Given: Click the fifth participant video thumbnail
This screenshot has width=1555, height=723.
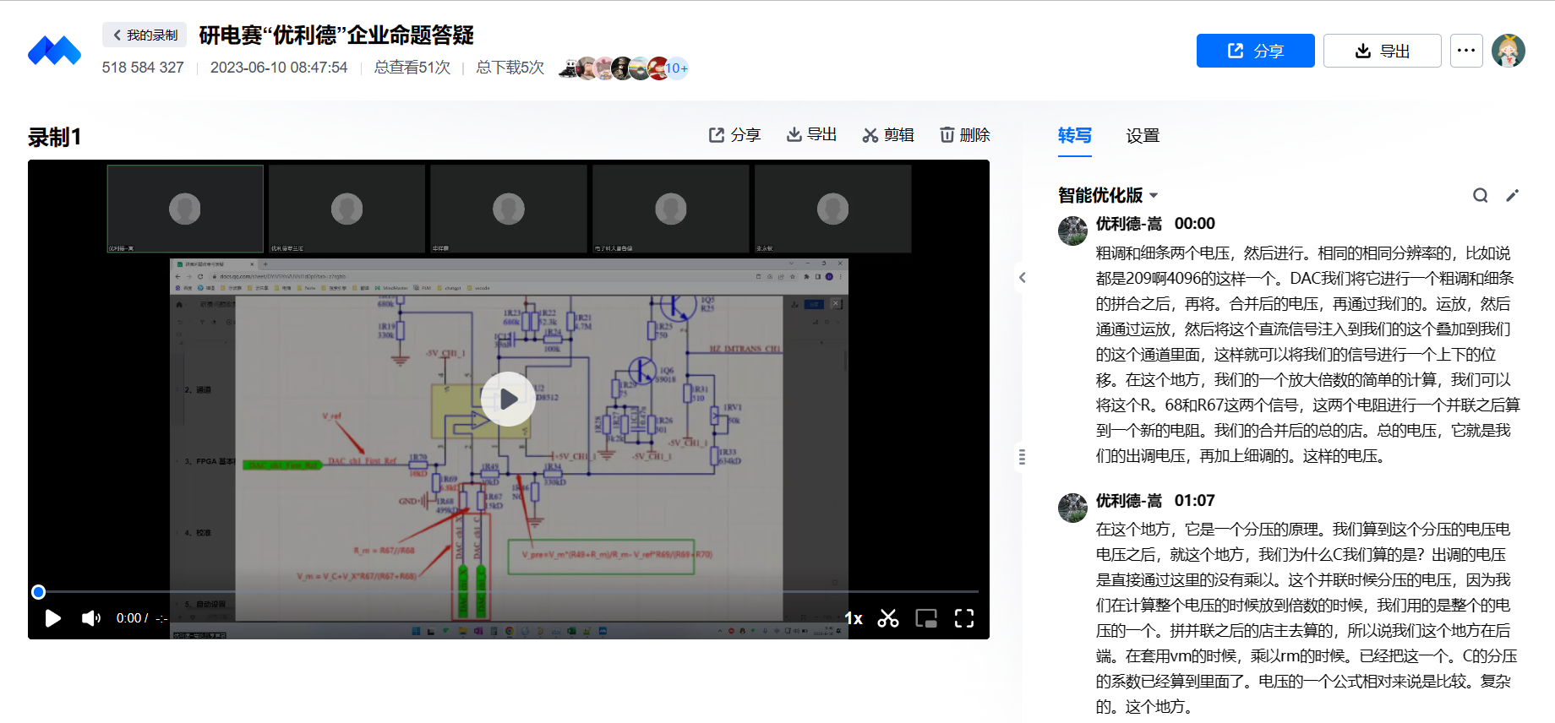Looking at the screenshot, I should 833,209.
